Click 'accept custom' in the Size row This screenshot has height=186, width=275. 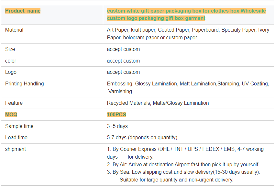click(x=123, y=49)
